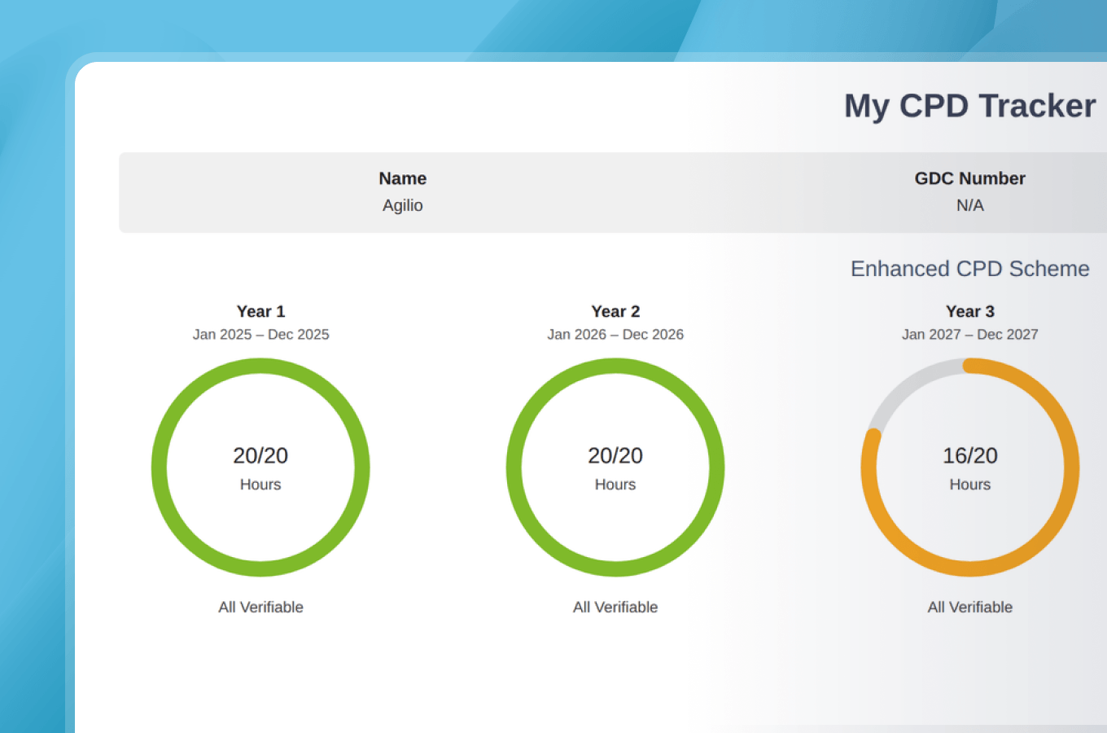Click All Verifiable text under Year 3
1107x733 pixels.
point(970,607)
